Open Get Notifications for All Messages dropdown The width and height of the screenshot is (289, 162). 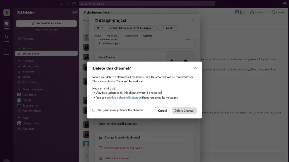131,28
